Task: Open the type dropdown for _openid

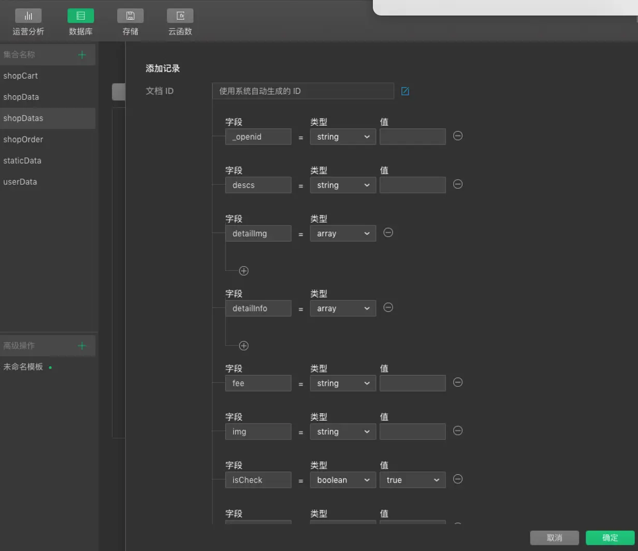Action: [x=343, y=137]
